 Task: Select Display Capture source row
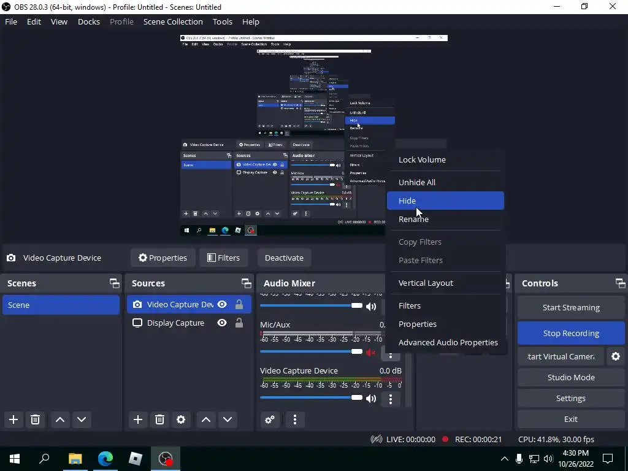click(189, 323)
